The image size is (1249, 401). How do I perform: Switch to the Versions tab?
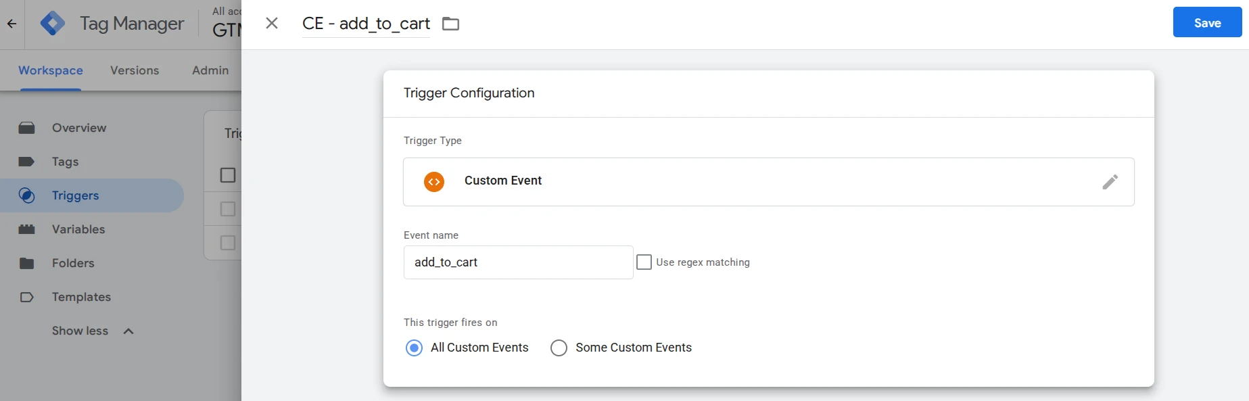tap(135, 70)
